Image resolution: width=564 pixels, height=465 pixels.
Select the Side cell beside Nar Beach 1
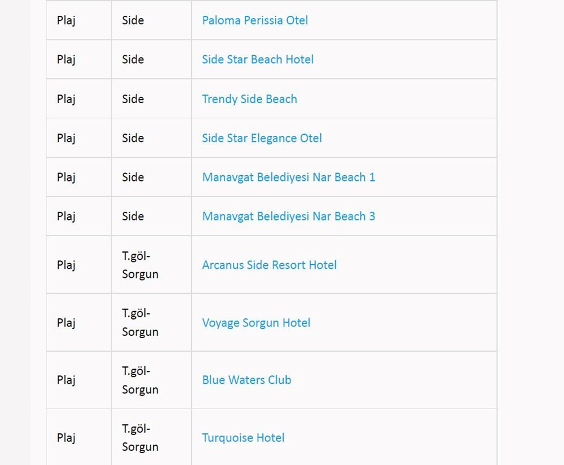pyautogui.click(x=133, y=178)
